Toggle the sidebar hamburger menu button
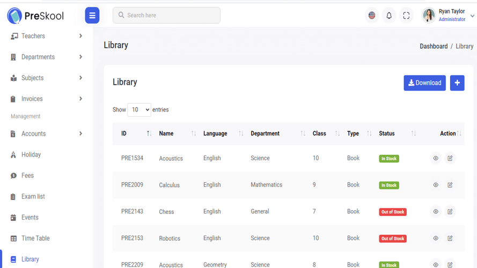Image resolution: width=477 pixels, height=268 pixels. (x=92, y=15)
